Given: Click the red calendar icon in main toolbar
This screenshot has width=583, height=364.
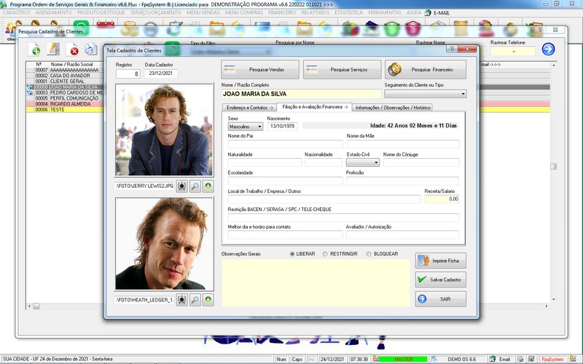Looking at the screenshot, I should 106,28.
